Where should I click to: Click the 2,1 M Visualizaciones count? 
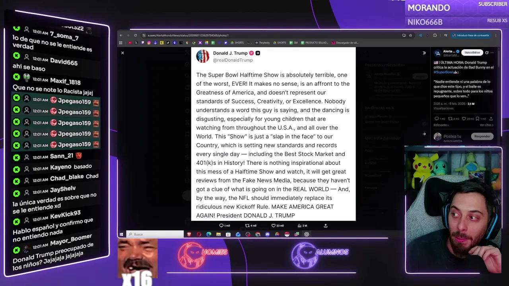coord(471,104)
